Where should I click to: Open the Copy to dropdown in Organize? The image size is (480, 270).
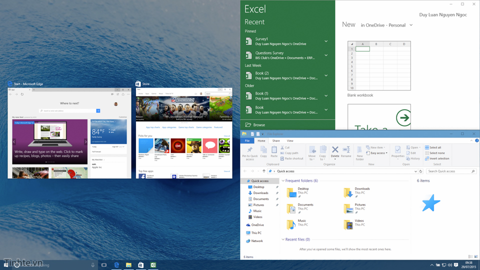tap(322, 153)
